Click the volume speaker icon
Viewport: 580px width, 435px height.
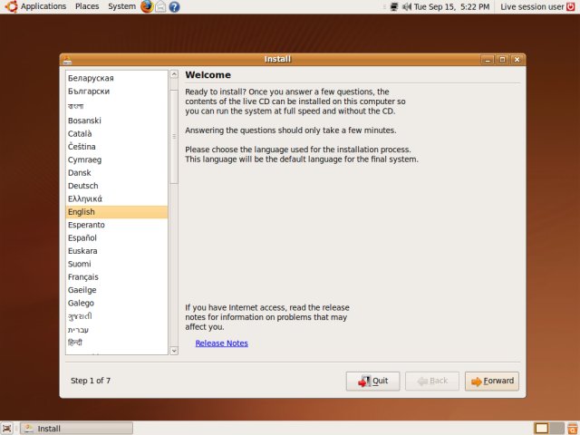pos(407,6)
